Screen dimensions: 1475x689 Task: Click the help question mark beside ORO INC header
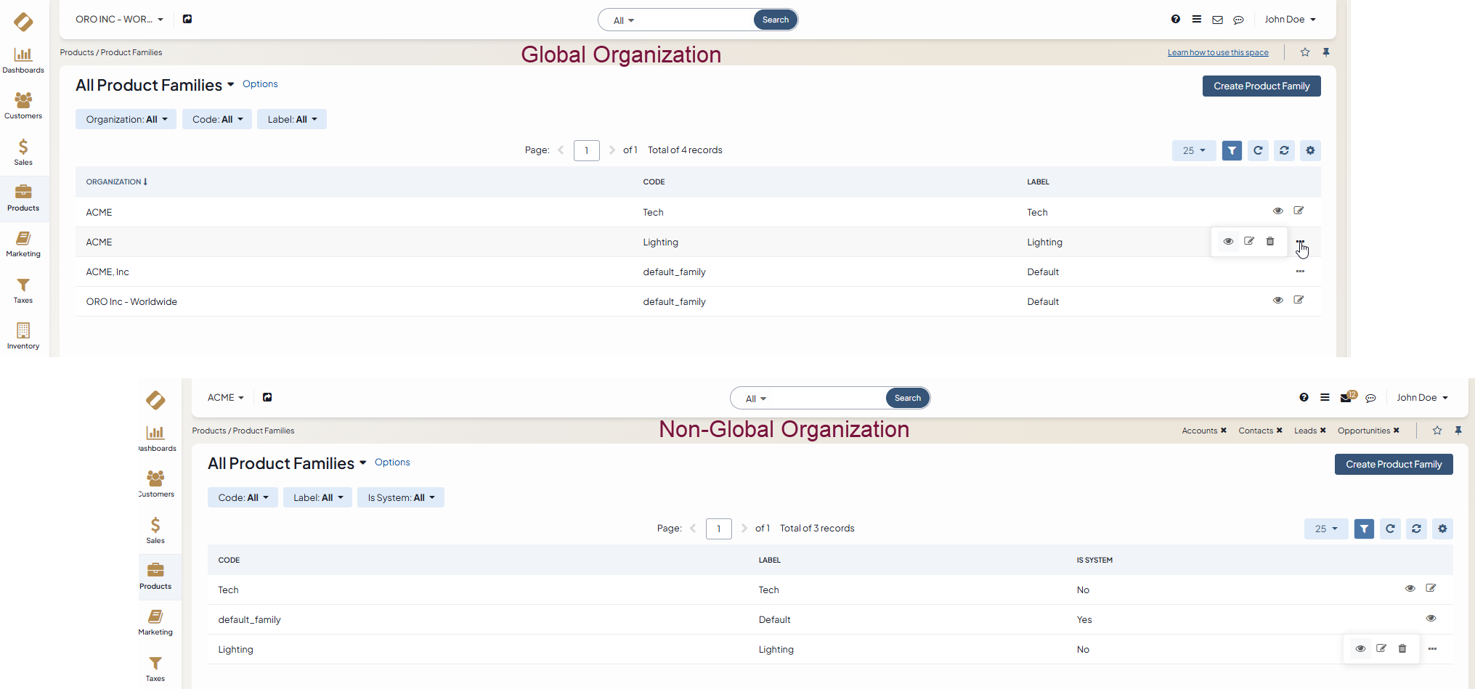coord(1175,20)
